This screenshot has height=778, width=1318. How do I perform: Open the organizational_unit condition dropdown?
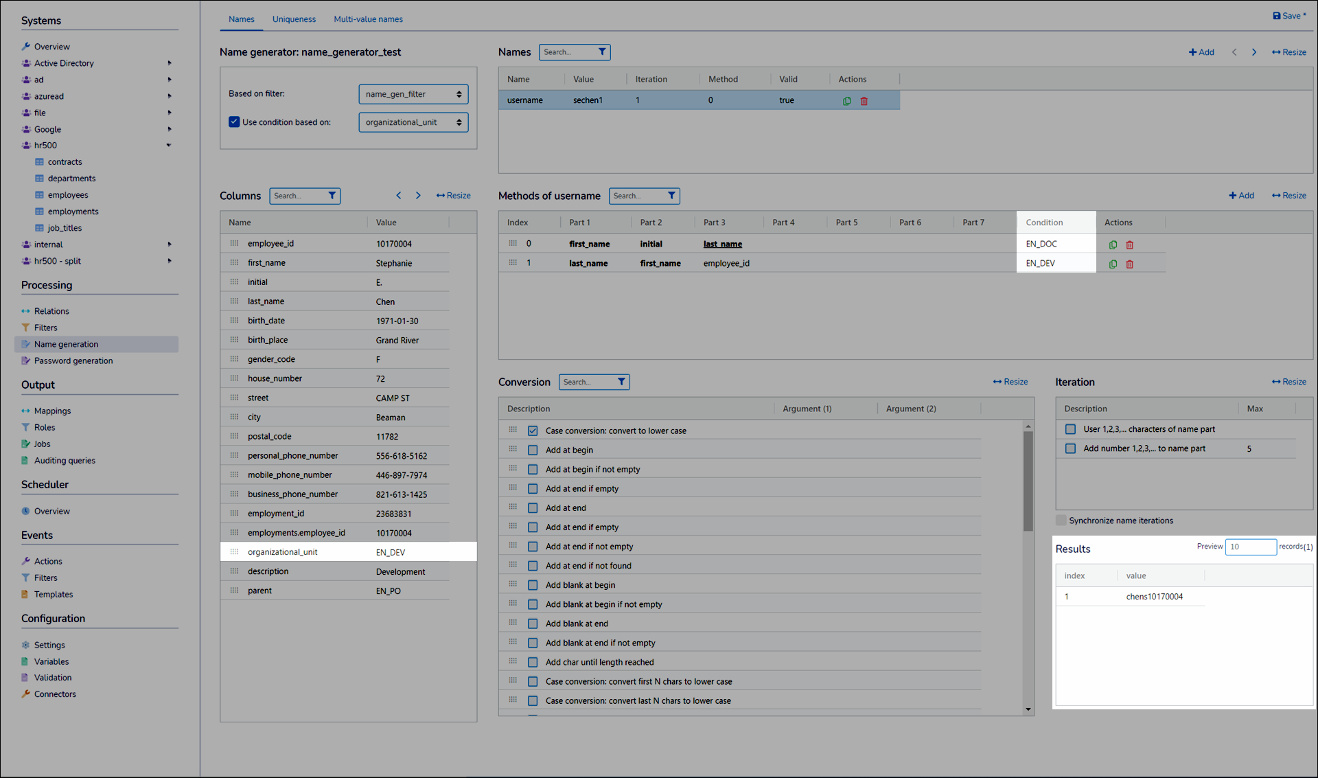tap(413, 122)
